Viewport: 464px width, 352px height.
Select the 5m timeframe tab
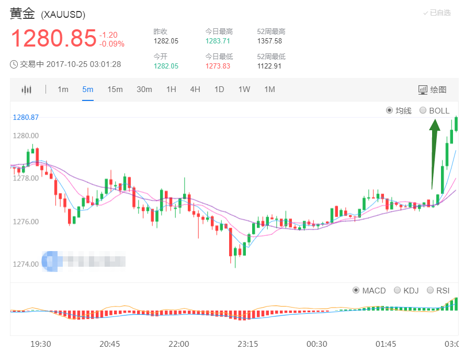click(x=87, y=89)
